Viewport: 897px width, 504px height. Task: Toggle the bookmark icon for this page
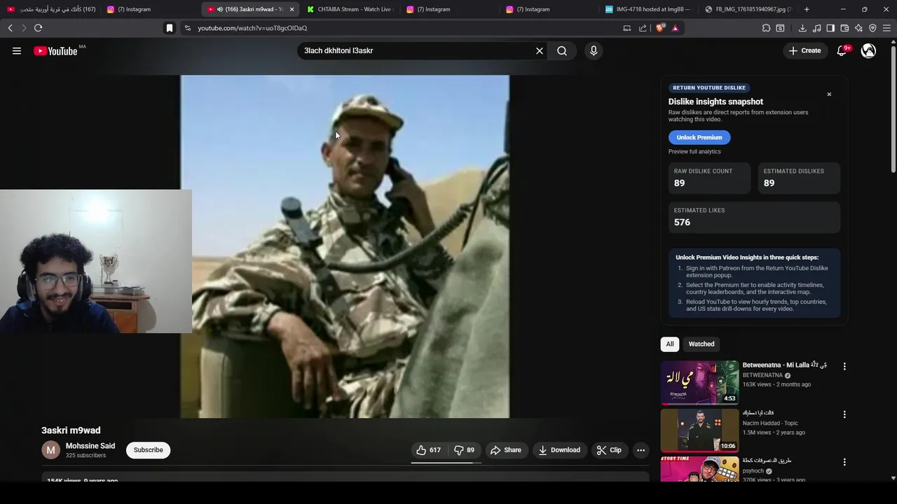click(169, 28)
